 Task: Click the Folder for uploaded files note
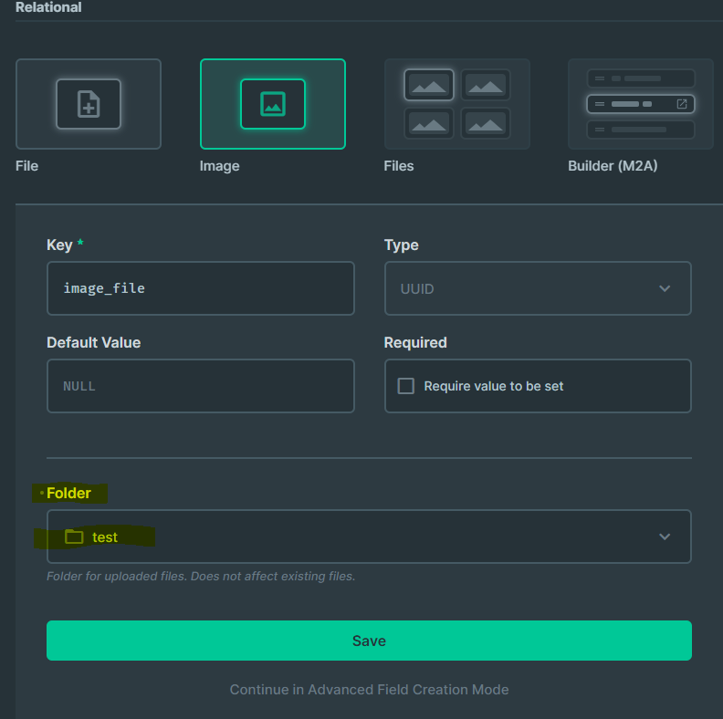pos(201,576)
